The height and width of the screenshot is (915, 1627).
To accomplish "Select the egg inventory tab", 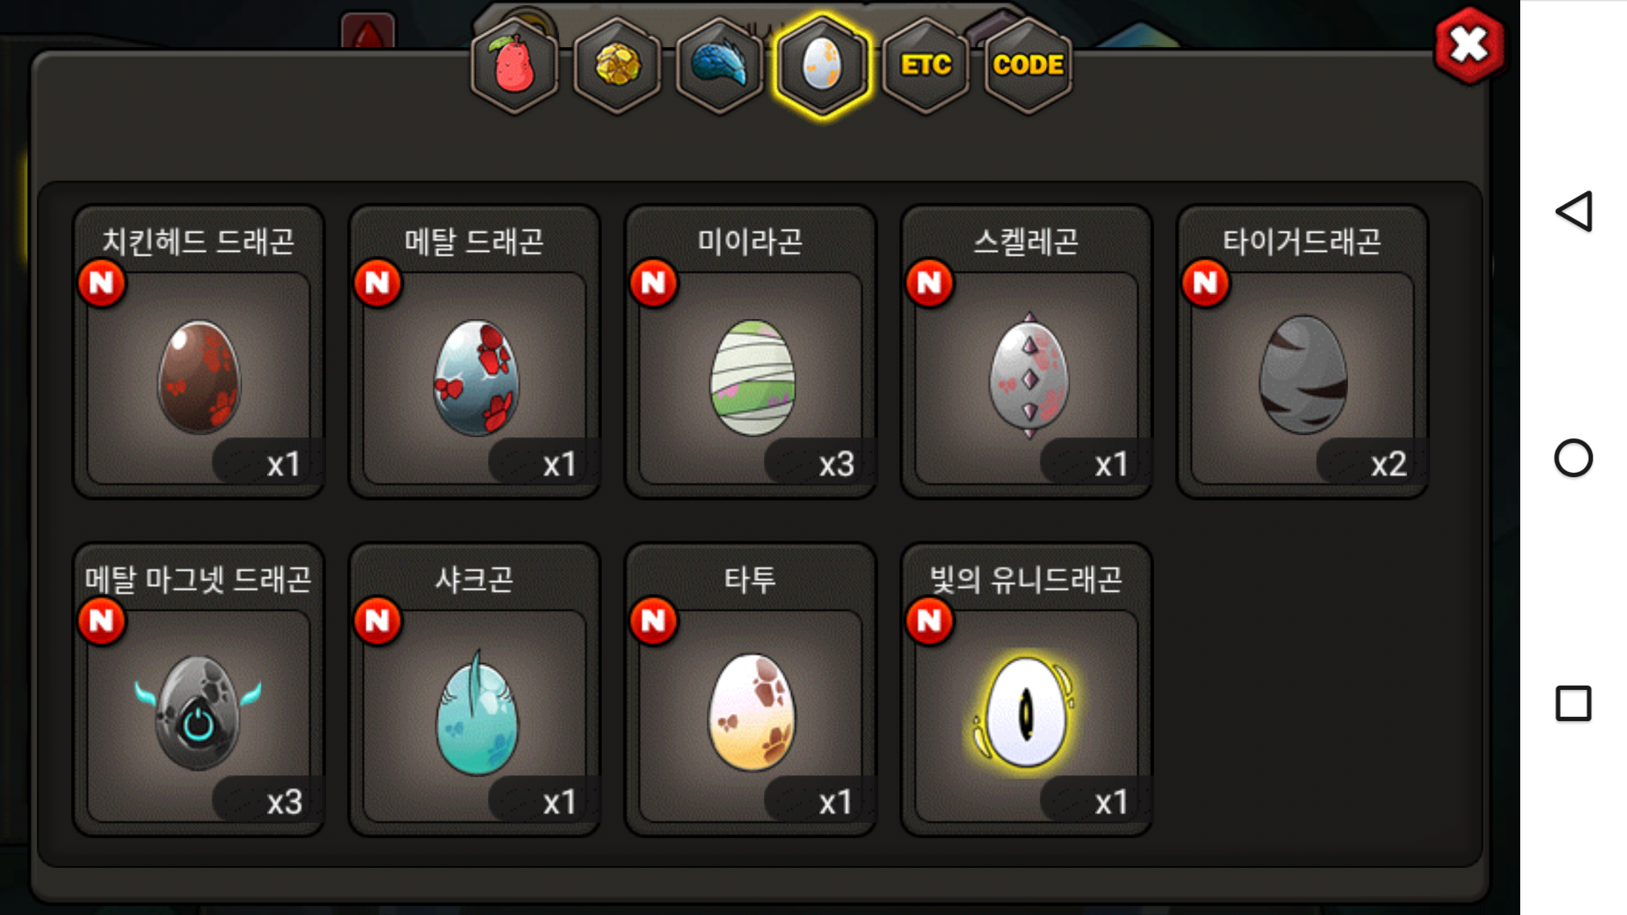I will click(x=822, y=66).
